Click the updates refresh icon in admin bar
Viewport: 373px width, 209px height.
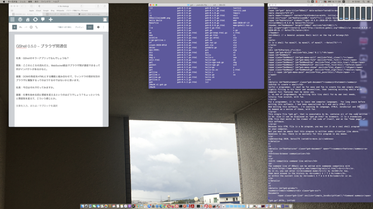[35, 20]
